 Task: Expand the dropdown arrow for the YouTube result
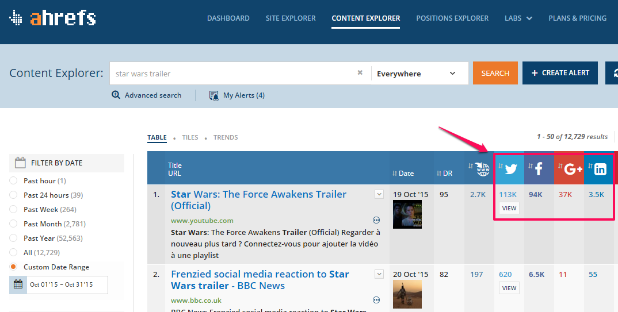[x=379, y=194]
